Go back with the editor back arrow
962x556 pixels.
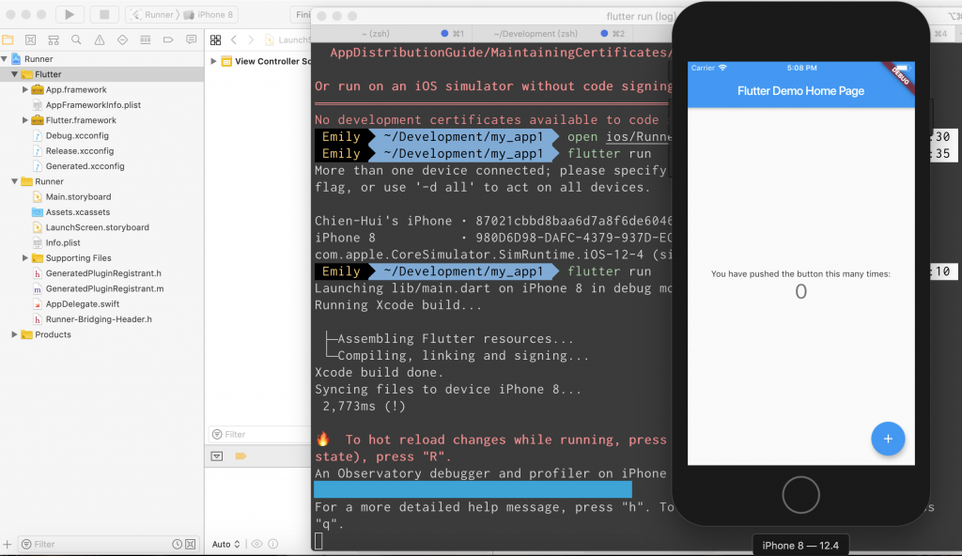tap(234, 39)
